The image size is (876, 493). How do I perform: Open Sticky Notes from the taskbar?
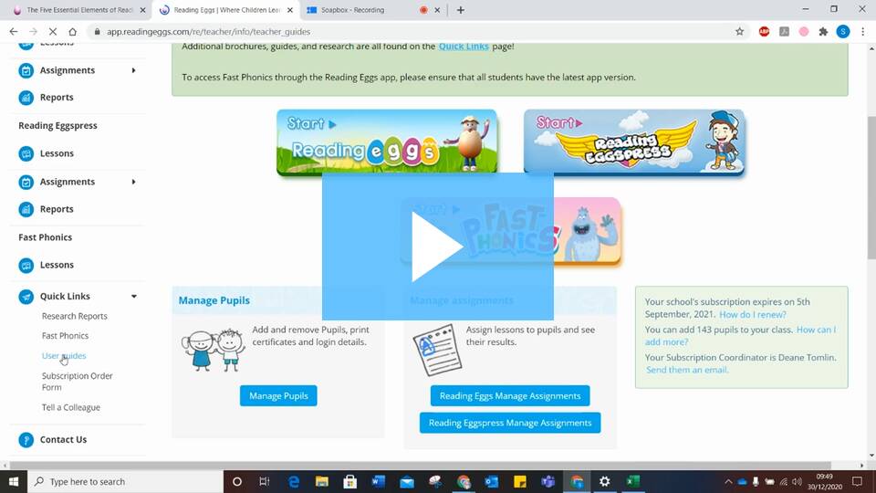[519, 481]
